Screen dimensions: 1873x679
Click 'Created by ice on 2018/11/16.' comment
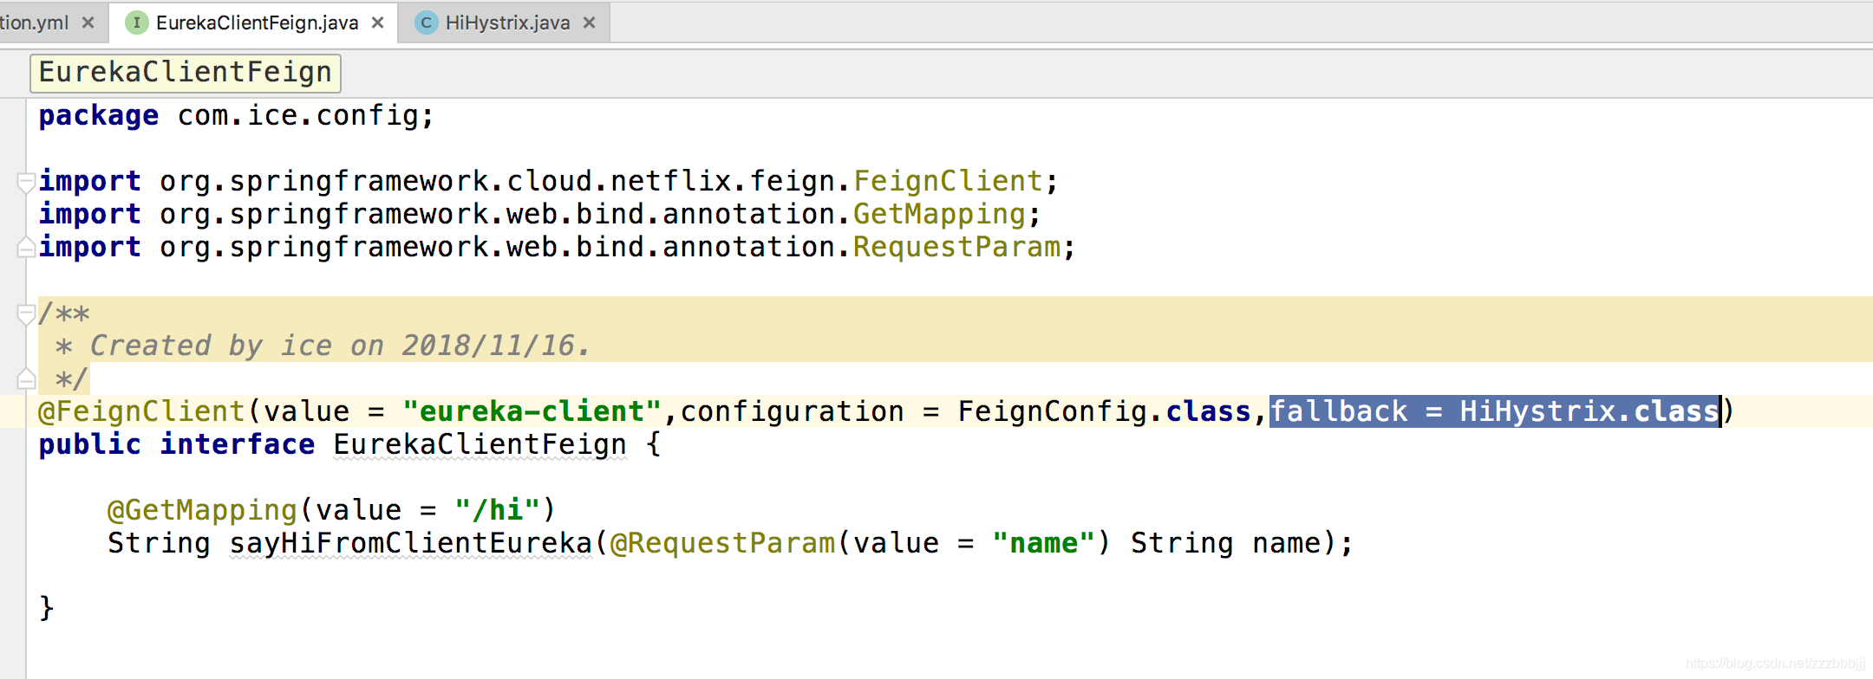tap(340, 346)
